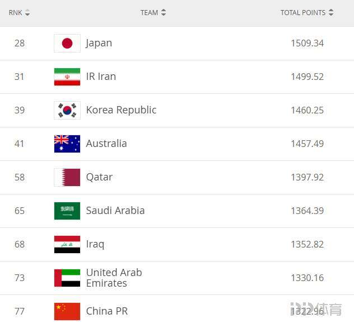Click the Qatar flag icon
354x328 pixels.
[67, 177]
